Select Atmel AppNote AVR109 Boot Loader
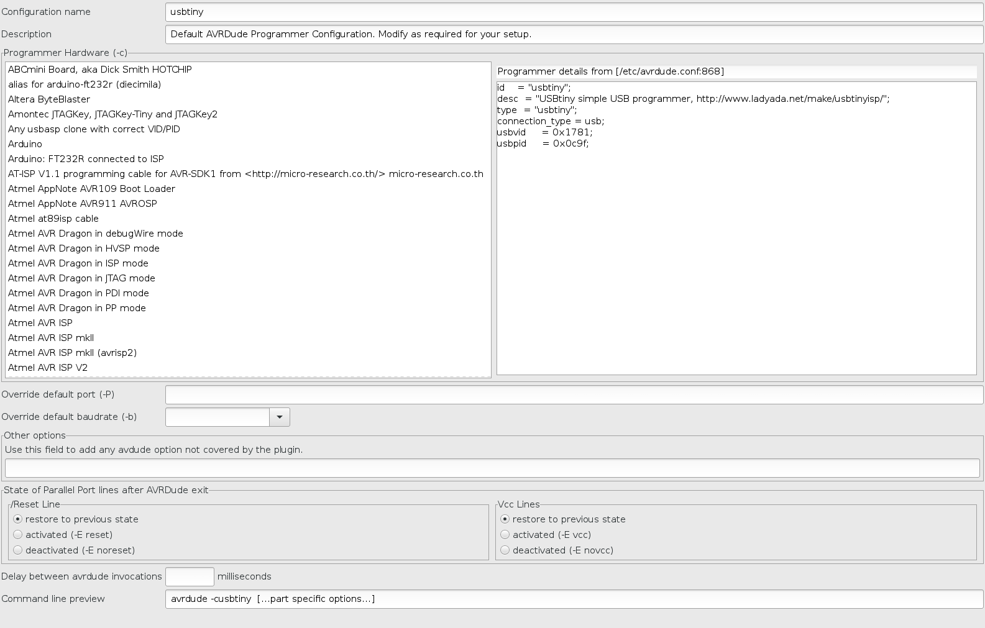 pyautogui.click(x=248, y=189)
